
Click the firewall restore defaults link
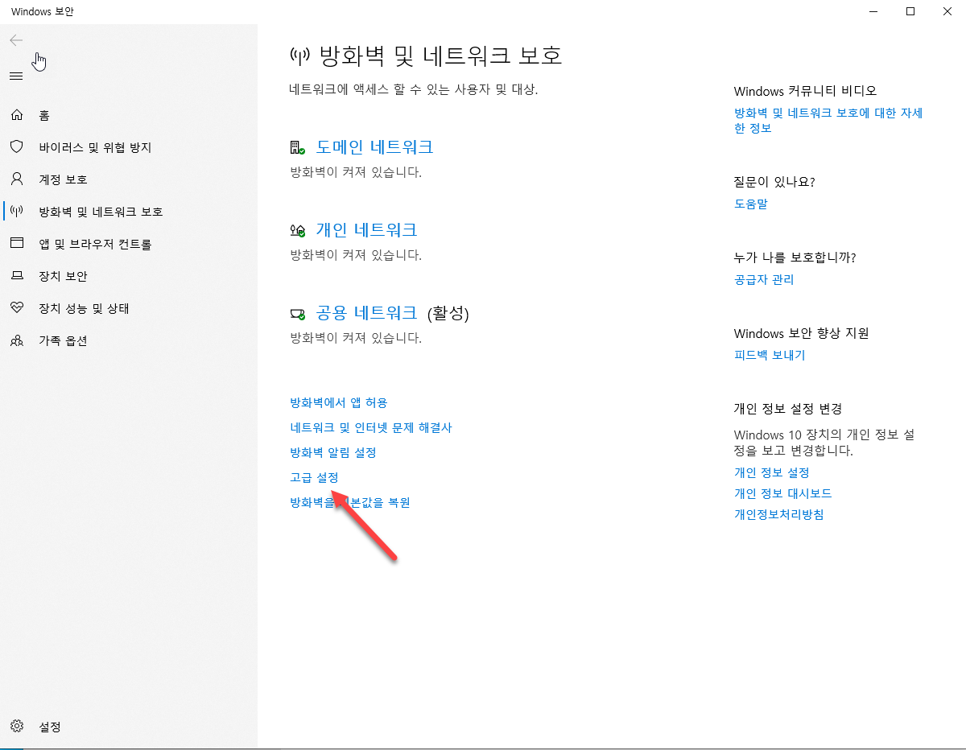pos(350,502)
